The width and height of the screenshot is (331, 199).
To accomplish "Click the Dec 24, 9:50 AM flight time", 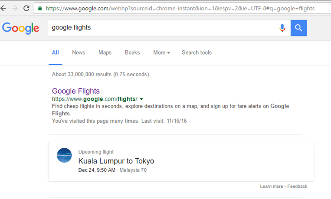I will click(97, 170).
